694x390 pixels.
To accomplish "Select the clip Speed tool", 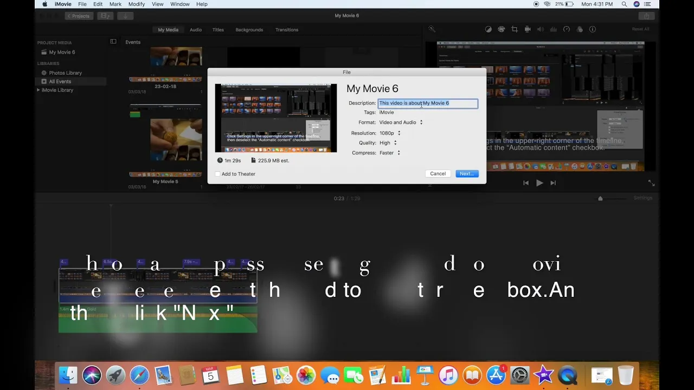I will click(x=567, y=29).
